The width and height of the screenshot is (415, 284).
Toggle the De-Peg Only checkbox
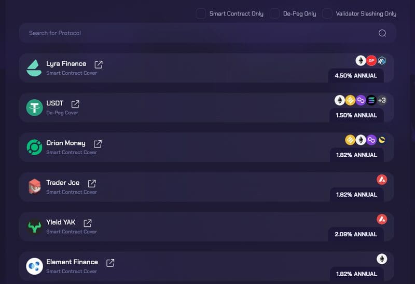click(274, 14)
